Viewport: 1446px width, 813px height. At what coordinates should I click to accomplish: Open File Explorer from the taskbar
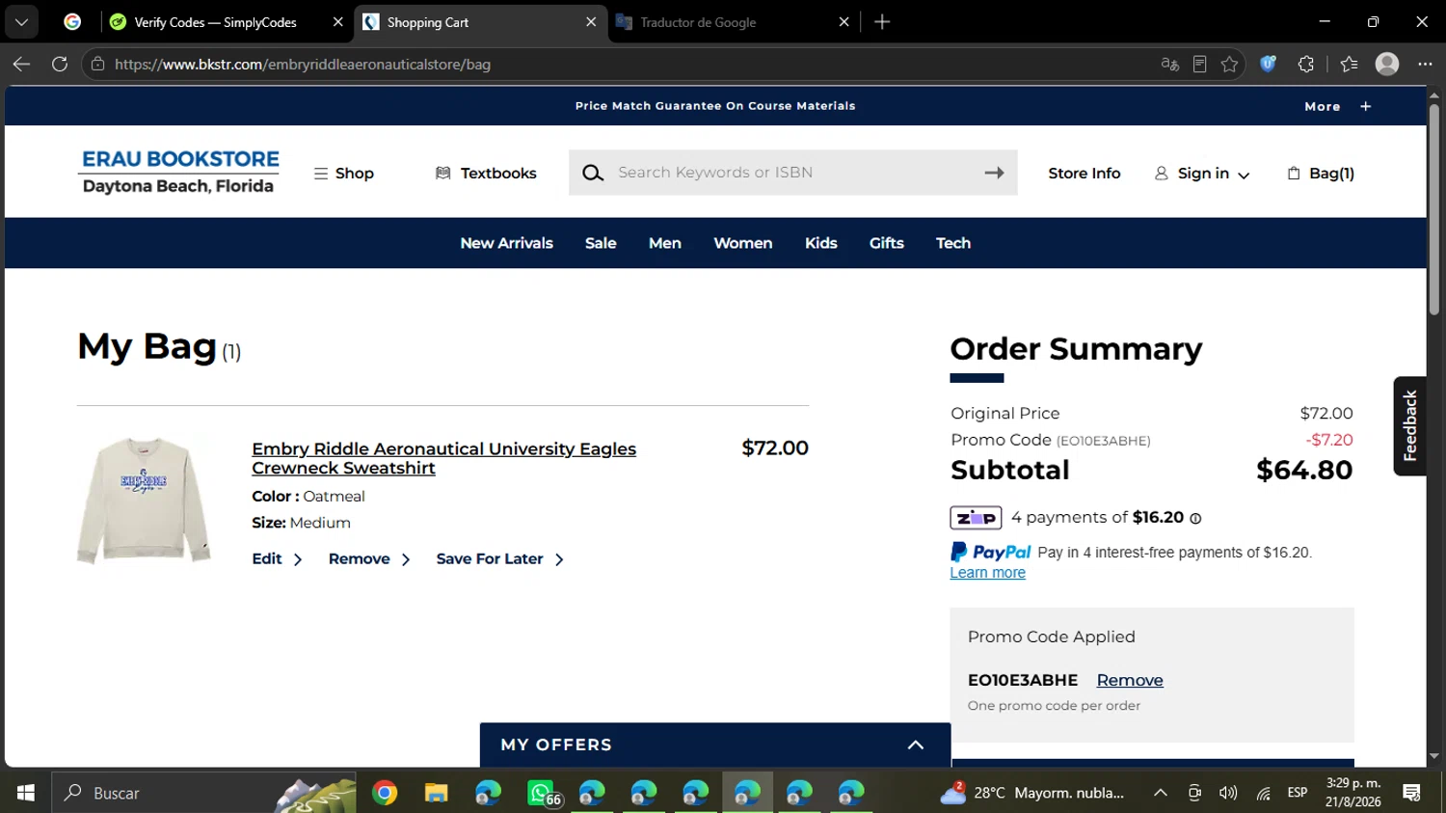(x=437, y=793)
